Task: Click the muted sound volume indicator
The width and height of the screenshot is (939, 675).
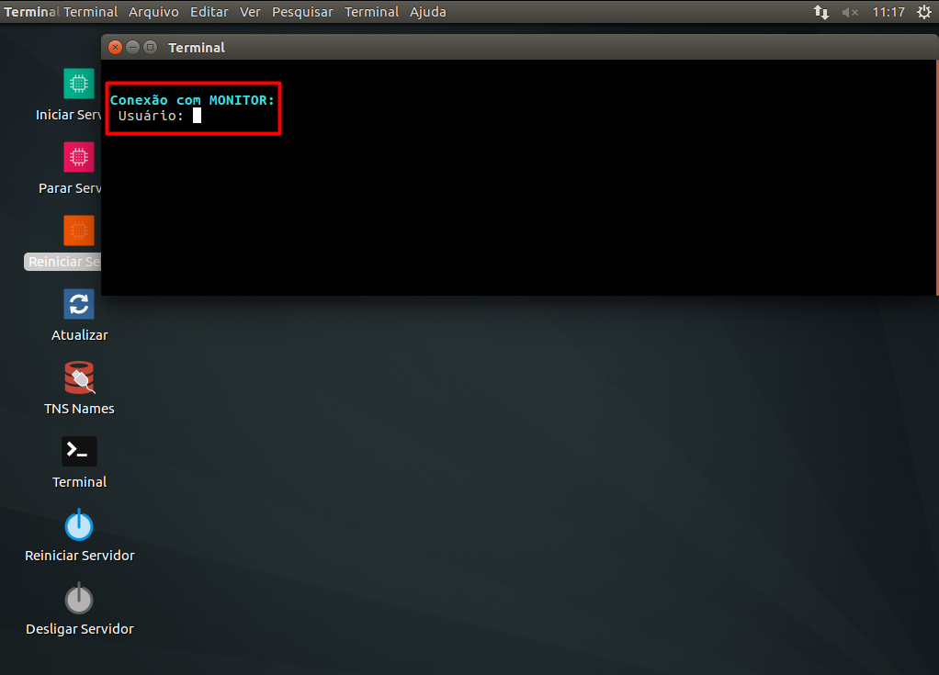Action: (x=850, y=12)
